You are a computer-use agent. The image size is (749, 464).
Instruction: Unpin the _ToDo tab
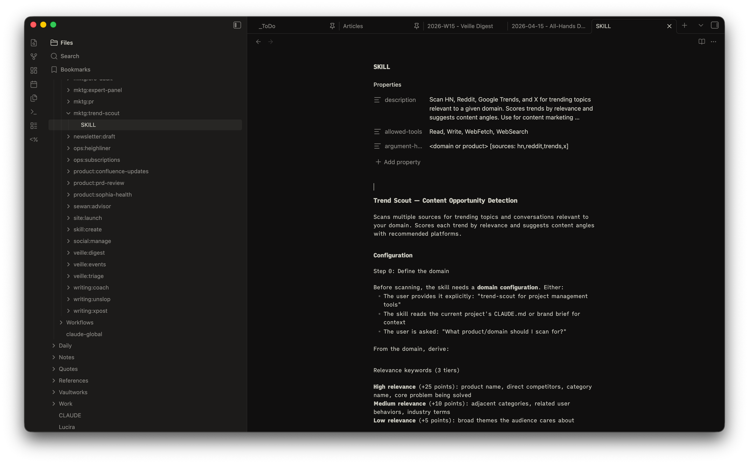332,26
